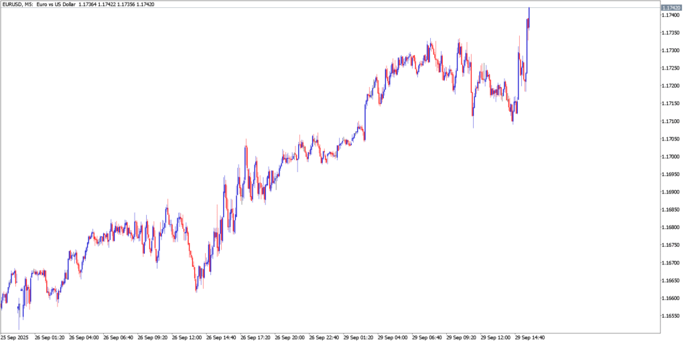Select the 26 Sep 09:20 time label
686x342 pixels.
click(153, 337)
